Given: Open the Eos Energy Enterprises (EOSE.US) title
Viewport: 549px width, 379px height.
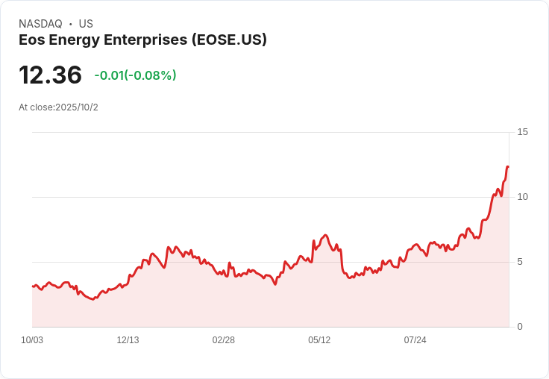Looking at the screenshot, I should click(x=142, y=40).
